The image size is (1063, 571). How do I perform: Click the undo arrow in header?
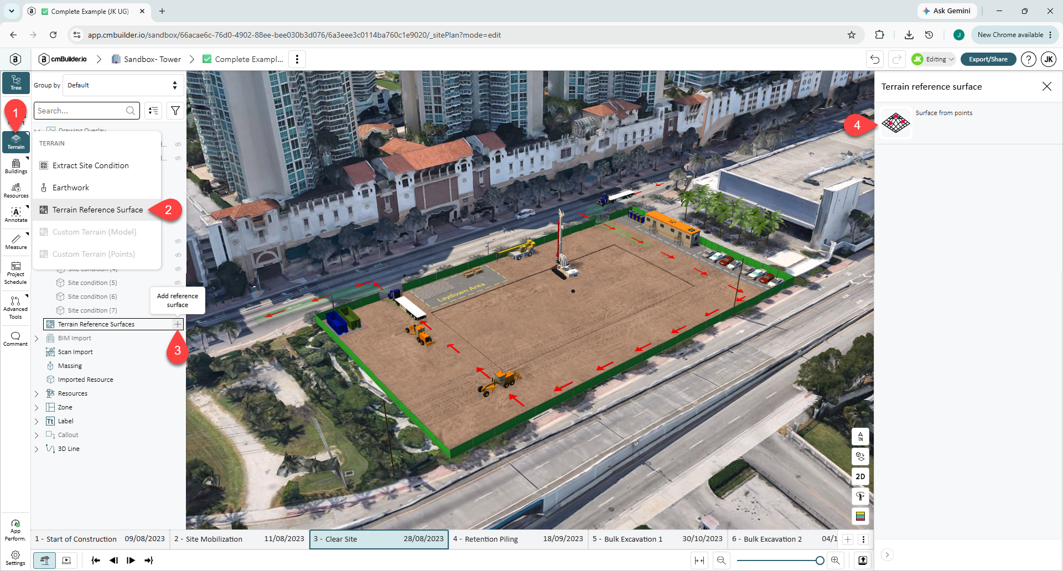point(874,59)
